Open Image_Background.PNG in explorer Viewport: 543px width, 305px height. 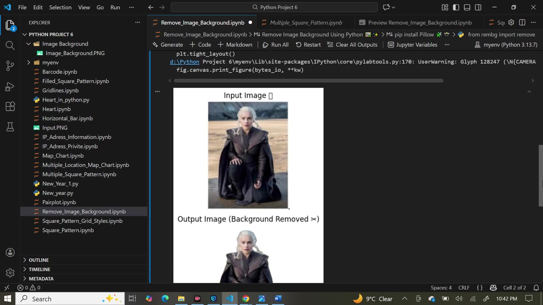coord(84,53)
